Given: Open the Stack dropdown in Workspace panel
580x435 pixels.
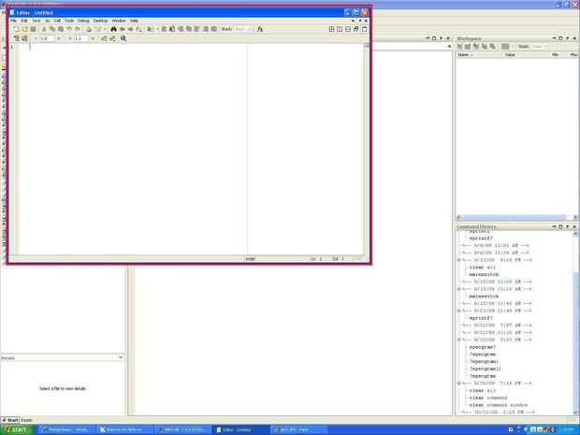Looking at the screenshot, I should click(x=537, y=47).
